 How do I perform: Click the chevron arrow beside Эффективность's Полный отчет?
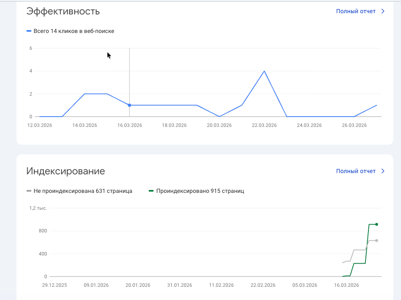(x=382, y=11)
